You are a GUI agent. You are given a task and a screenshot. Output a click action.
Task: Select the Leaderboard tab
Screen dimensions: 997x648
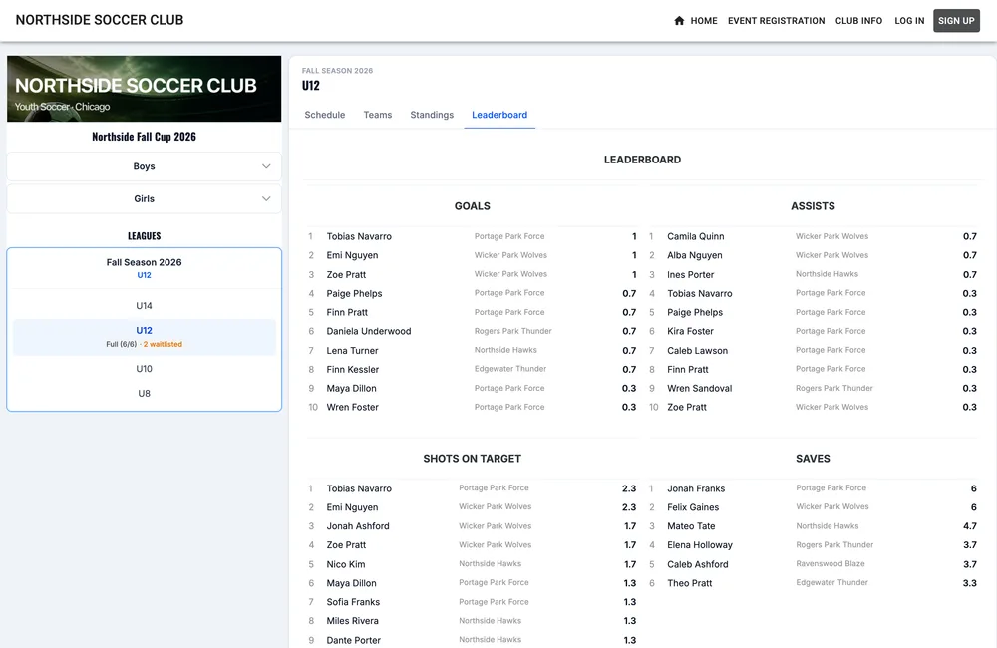(x=499, y=115)
